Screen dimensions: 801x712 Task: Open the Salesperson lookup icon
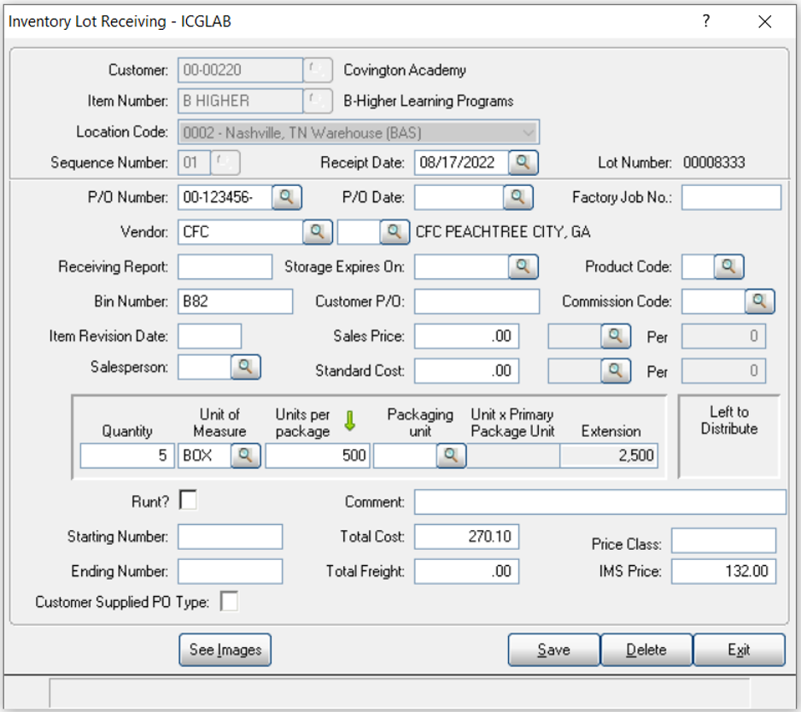(x=246, y=367)
